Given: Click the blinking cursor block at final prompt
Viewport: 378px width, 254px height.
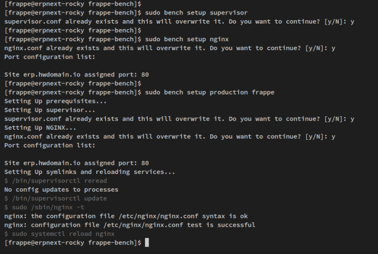Looking at the screenshot, I should click(147, 242).
